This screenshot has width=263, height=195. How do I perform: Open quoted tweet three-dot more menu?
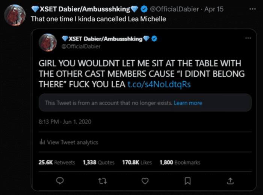pyautogui.click(x=248, y=38)
